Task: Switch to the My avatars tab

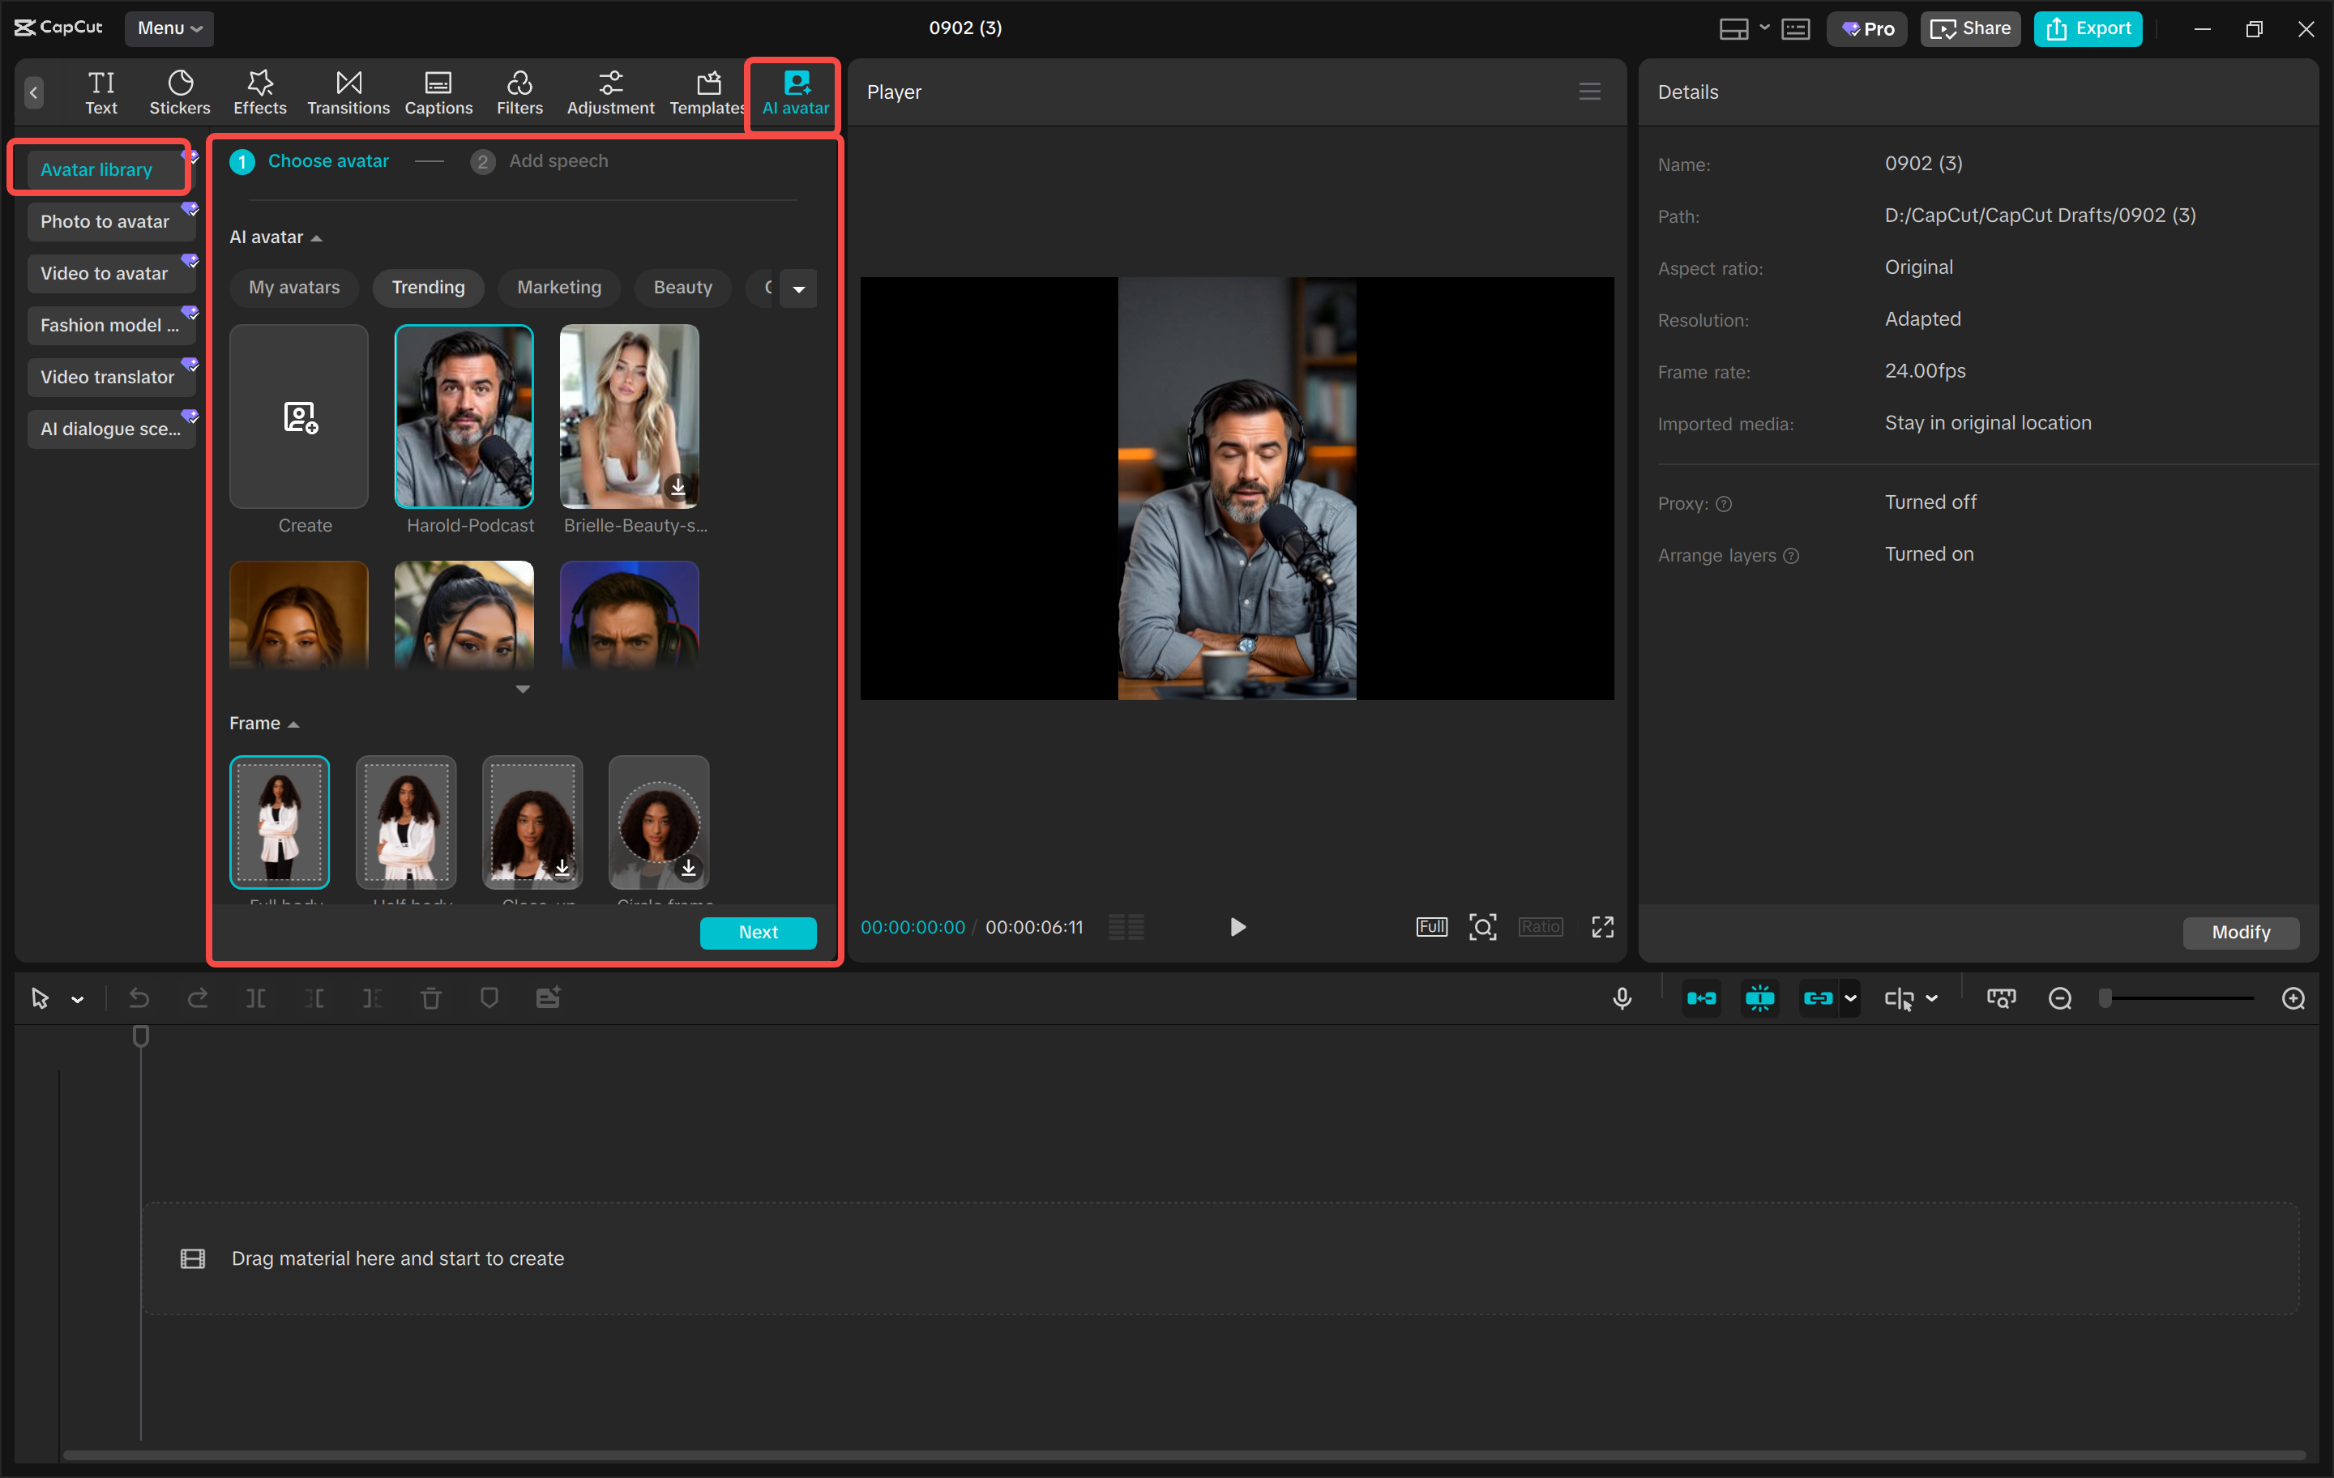Action: click(x=293, y=287)
